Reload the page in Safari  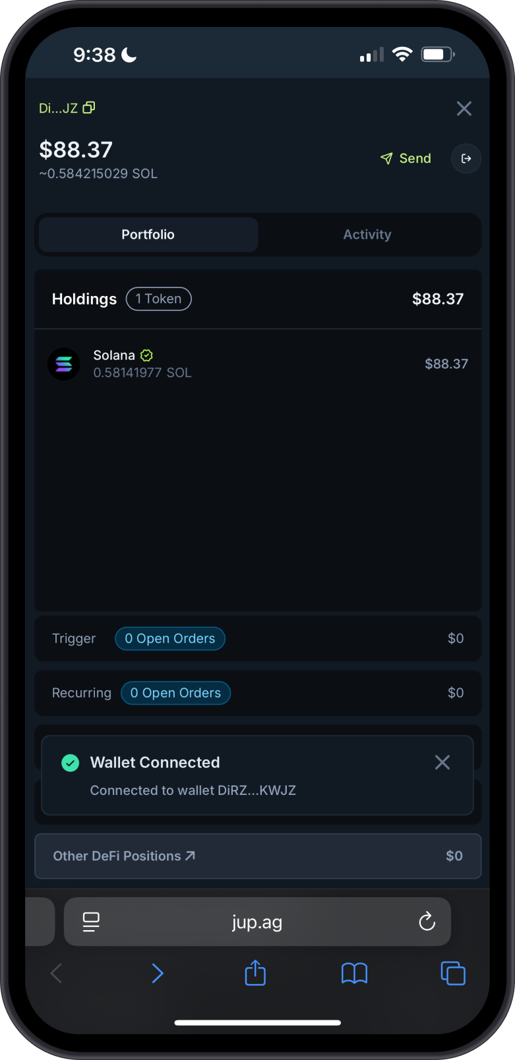pyautogui.click(x=427, y=921)
